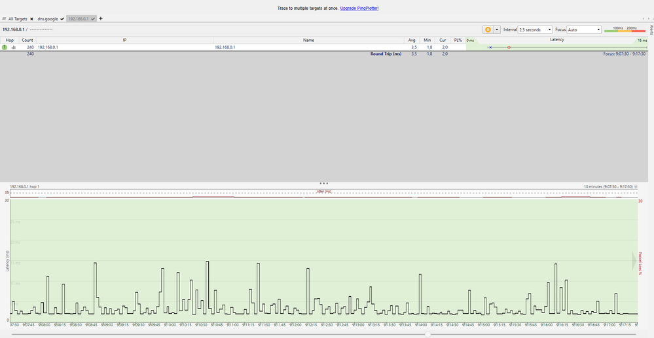Open the Interval dropdown showing 2,5 seconds

click(535, 29)
